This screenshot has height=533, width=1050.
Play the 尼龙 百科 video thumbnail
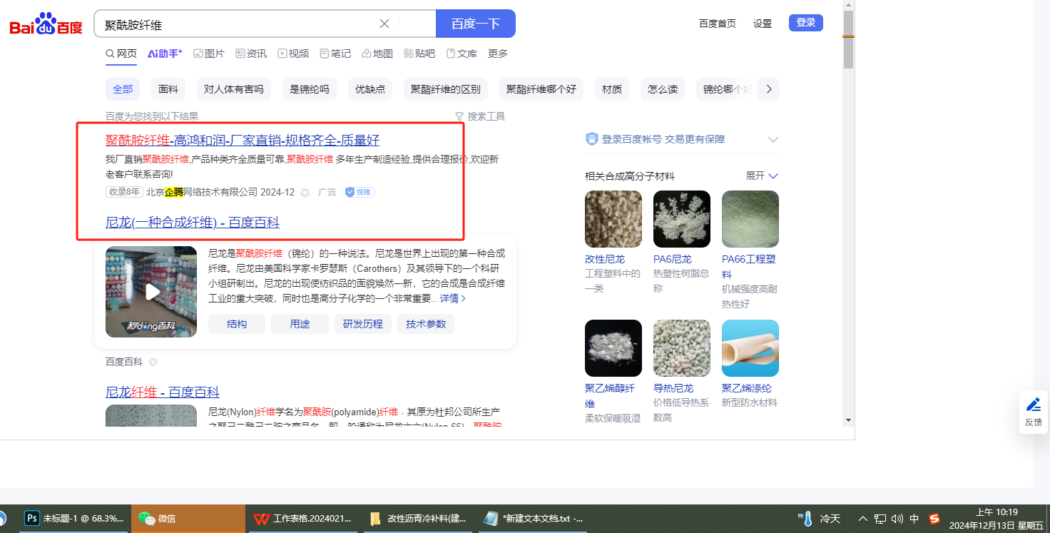click(151, 292)
